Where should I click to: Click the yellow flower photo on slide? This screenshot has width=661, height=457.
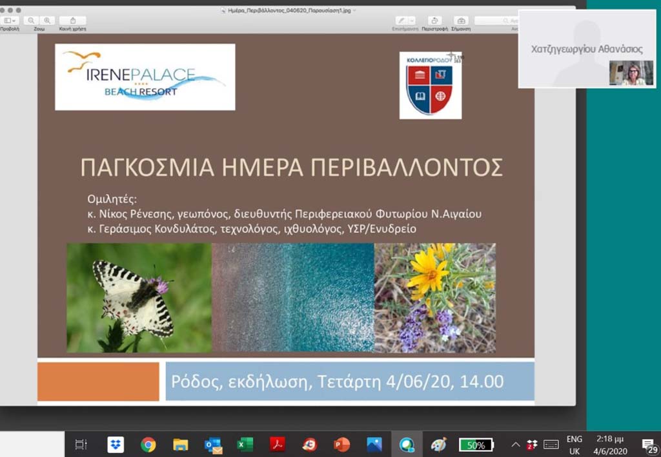click(x=435, y=298)
